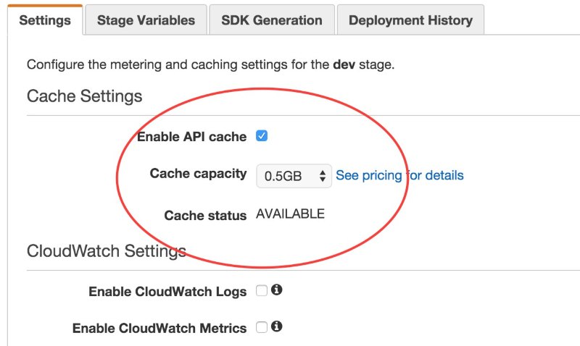
Task: Click the Cache Settings heading
Action: (84, 96)
